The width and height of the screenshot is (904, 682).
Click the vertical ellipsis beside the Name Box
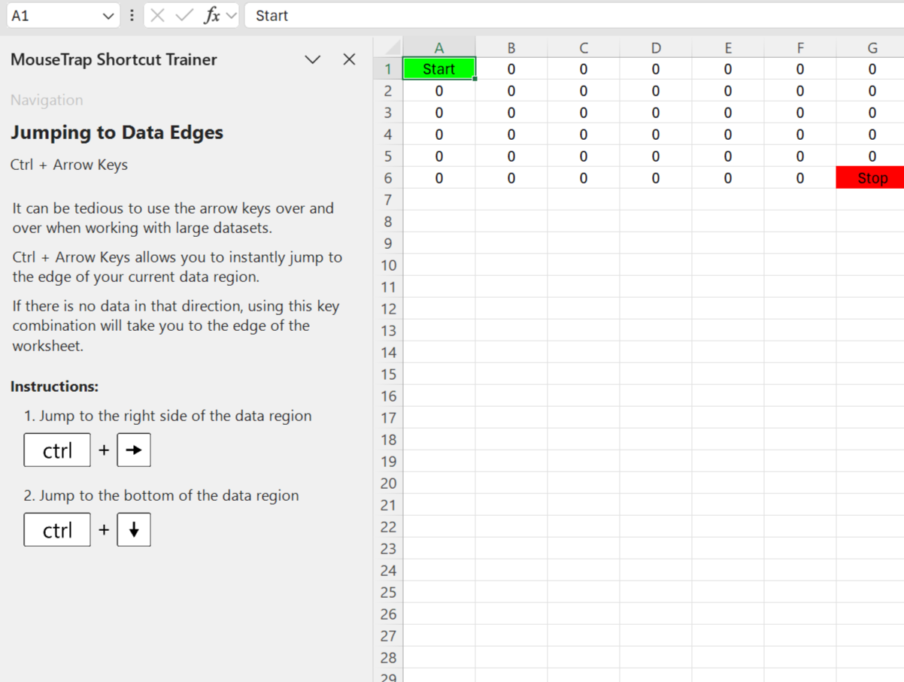point(130,15)
